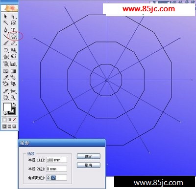
Task: Click the black Selection arrow tool
Action: 6,16
